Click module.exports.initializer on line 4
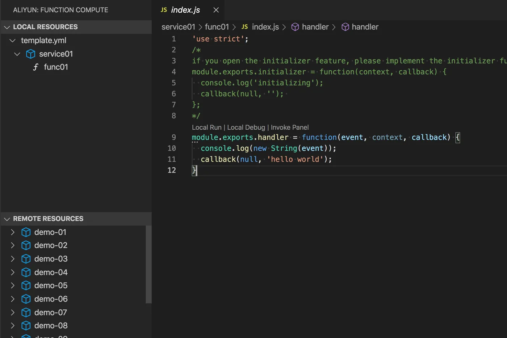 (x=249, y=72)
